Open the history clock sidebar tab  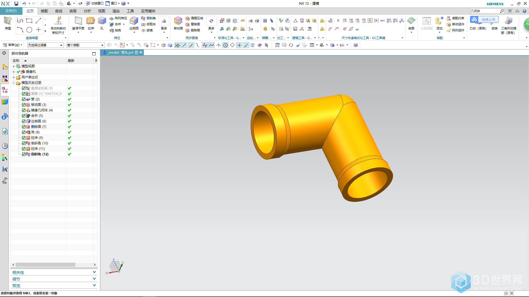tap(5, 146)
